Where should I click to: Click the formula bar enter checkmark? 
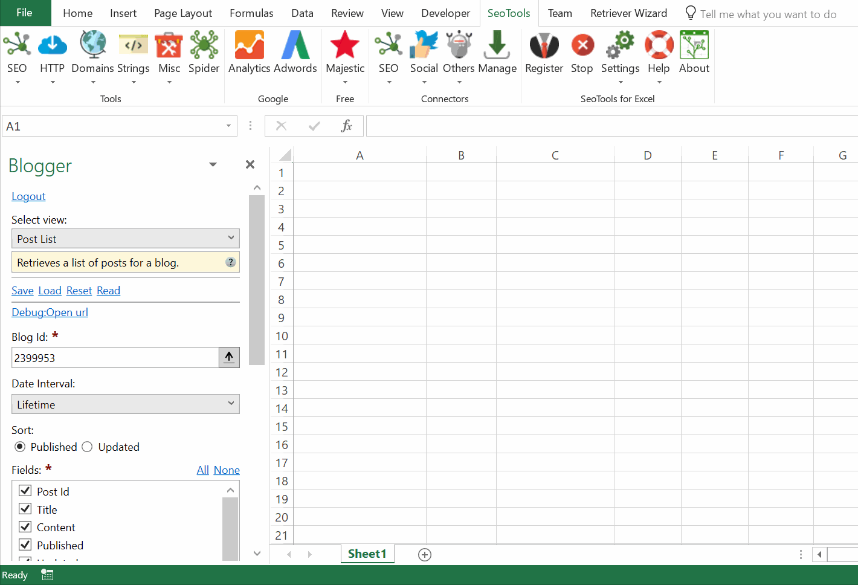(x=314, y=126)
